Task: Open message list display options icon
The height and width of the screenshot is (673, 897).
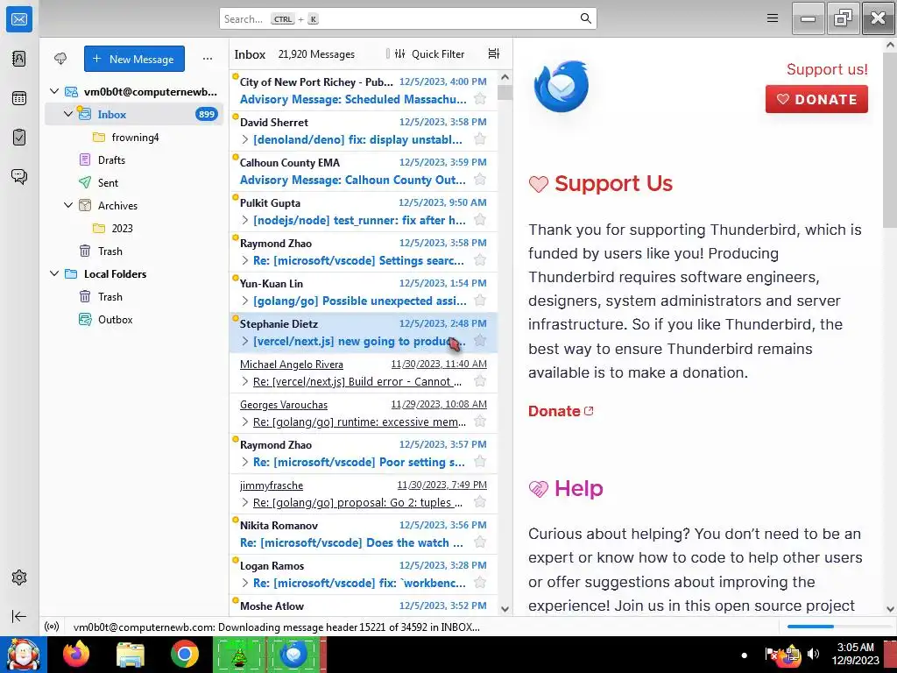Action: tap(494, 53)
